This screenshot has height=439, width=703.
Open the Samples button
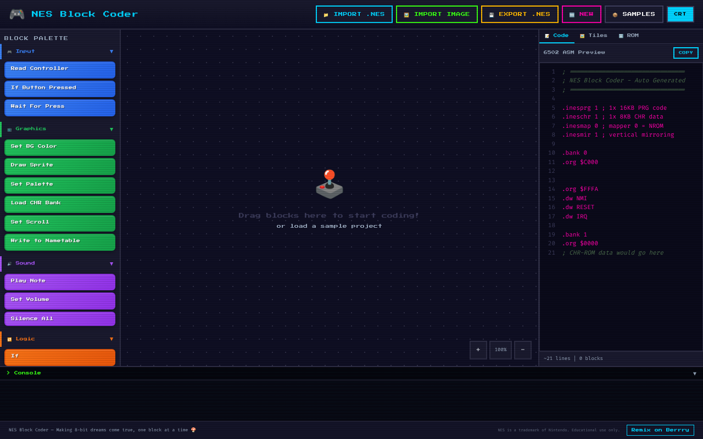click(x=634, y=14)
